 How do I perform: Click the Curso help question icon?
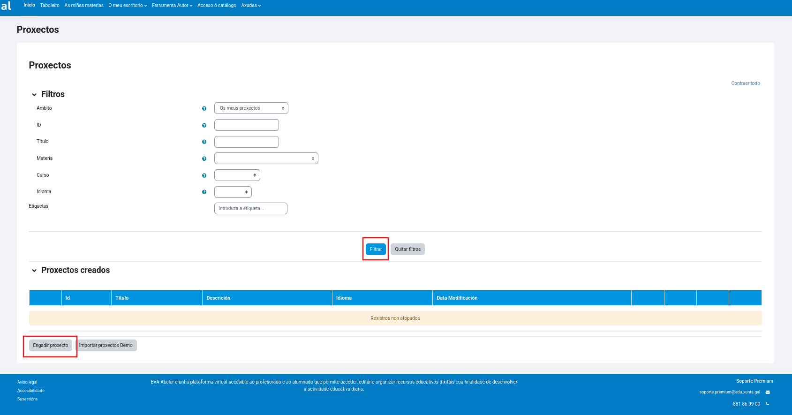tap(204, 175)
